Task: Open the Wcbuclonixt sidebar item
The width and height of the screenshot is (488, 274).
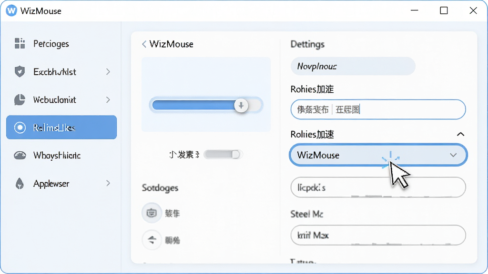Action: (61, 100)
